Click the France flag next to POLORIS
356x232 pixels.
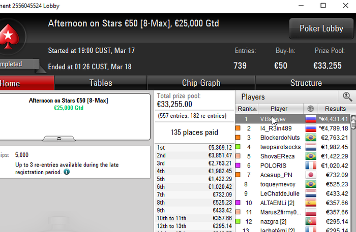tap(311, 165)
